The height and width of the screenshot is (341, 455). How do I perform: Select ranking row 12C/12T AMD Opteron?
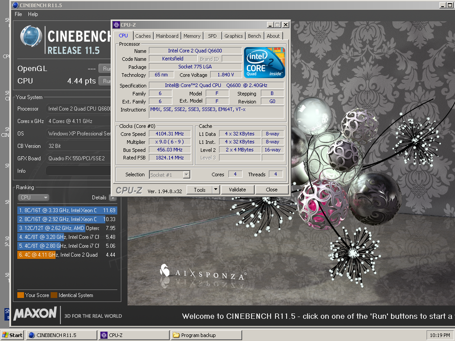(67, 228)
